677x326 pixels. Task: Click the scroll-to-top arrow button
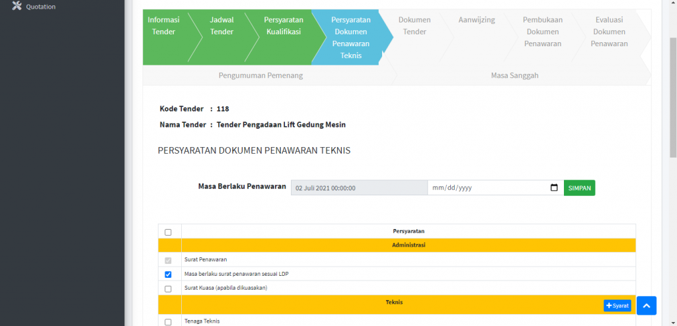tap(647, 306)
